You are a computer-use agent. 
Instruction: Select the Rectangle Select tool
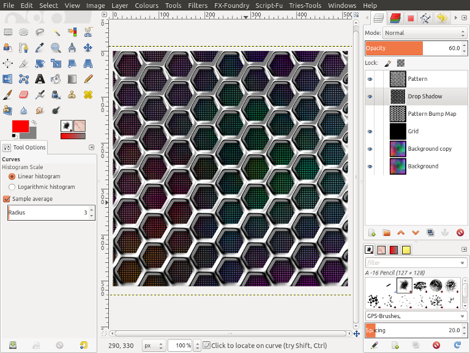8,32
